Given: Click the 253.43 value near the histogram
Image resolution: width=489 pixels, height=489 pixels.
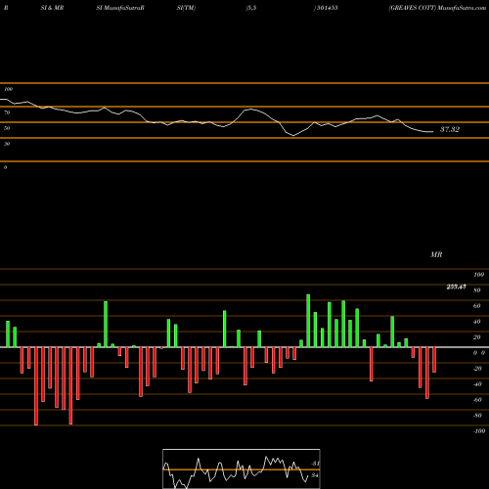Looking at the screenshot, I should 456,287.
